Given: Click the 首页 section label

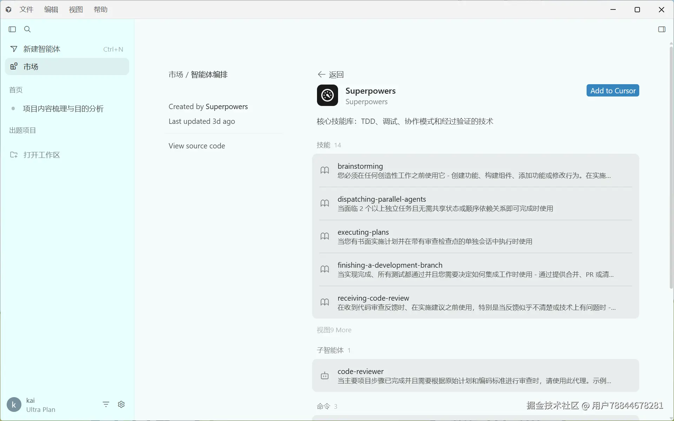Looking at the screenshot, I should pyautogui.click(x=16, y=90).
